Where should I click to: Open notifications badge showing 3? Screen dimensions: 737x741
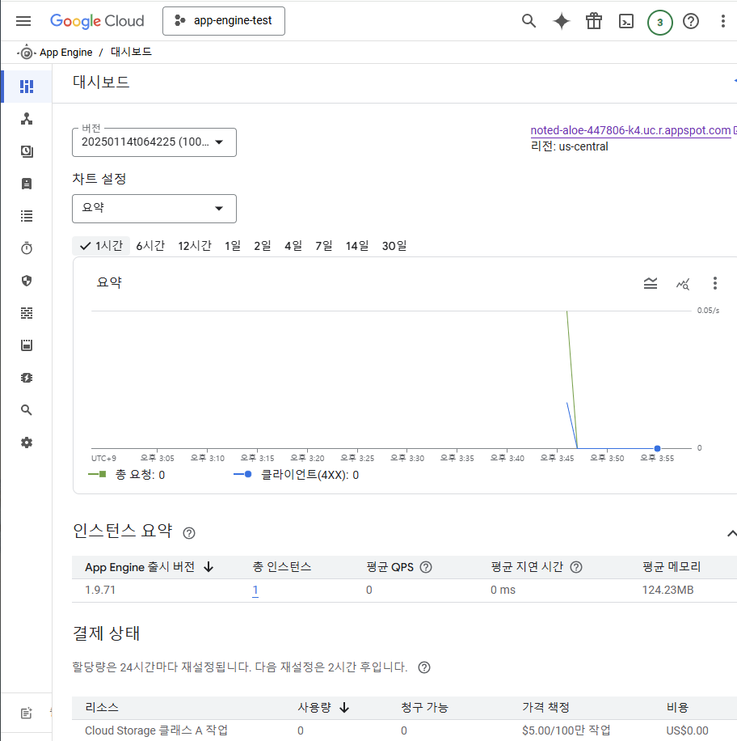tap(659, 22)
